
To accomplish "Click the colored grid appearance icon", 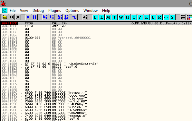I will (189, 17).
